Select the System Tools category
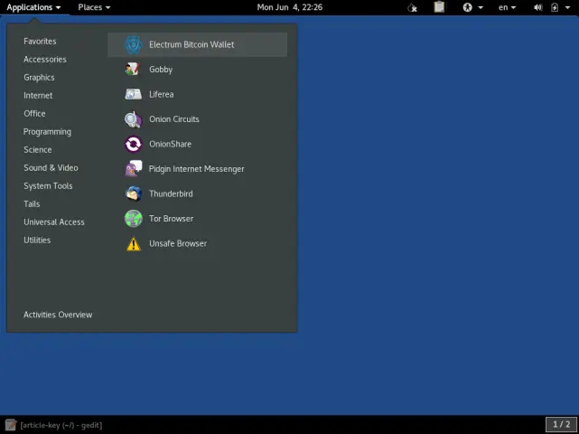579x434 pixels. point(48,186)
